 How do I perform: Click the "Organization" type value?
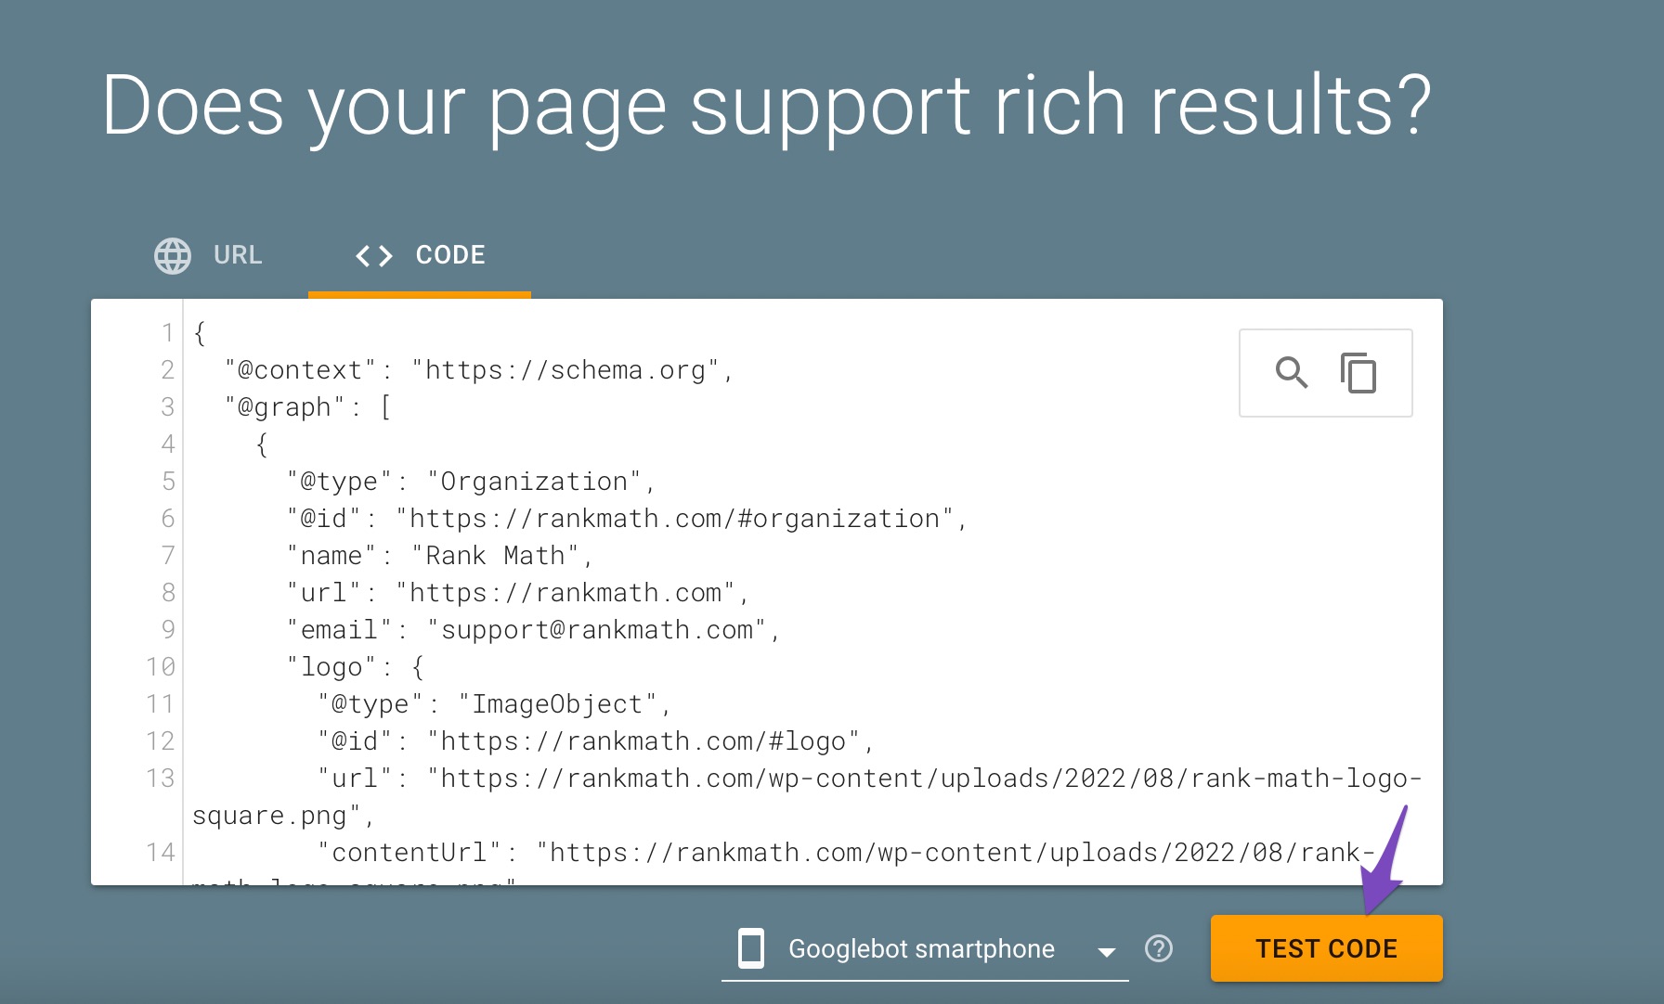coord(534,481)
